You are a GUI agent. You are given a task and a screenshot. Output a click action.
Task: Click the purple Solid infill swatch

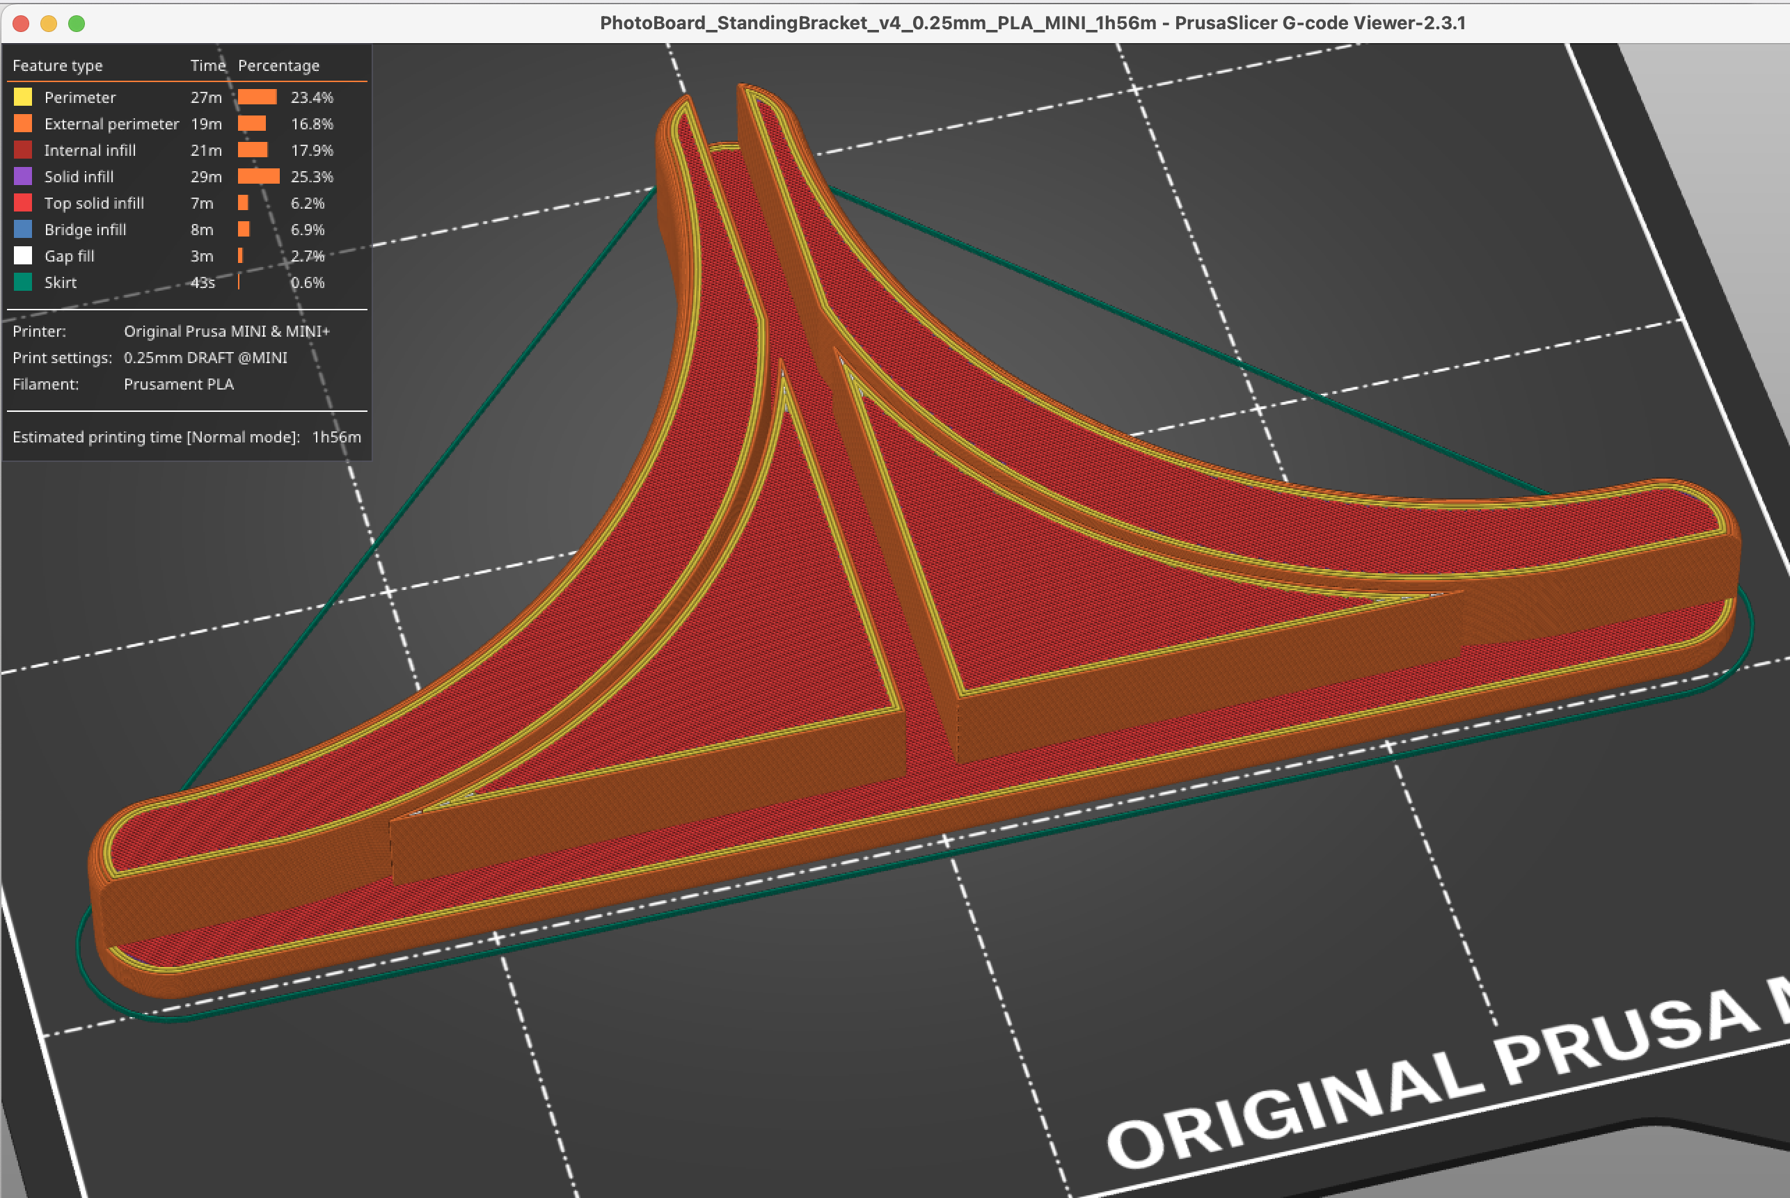pyautogui.click(x=23, y=177)
